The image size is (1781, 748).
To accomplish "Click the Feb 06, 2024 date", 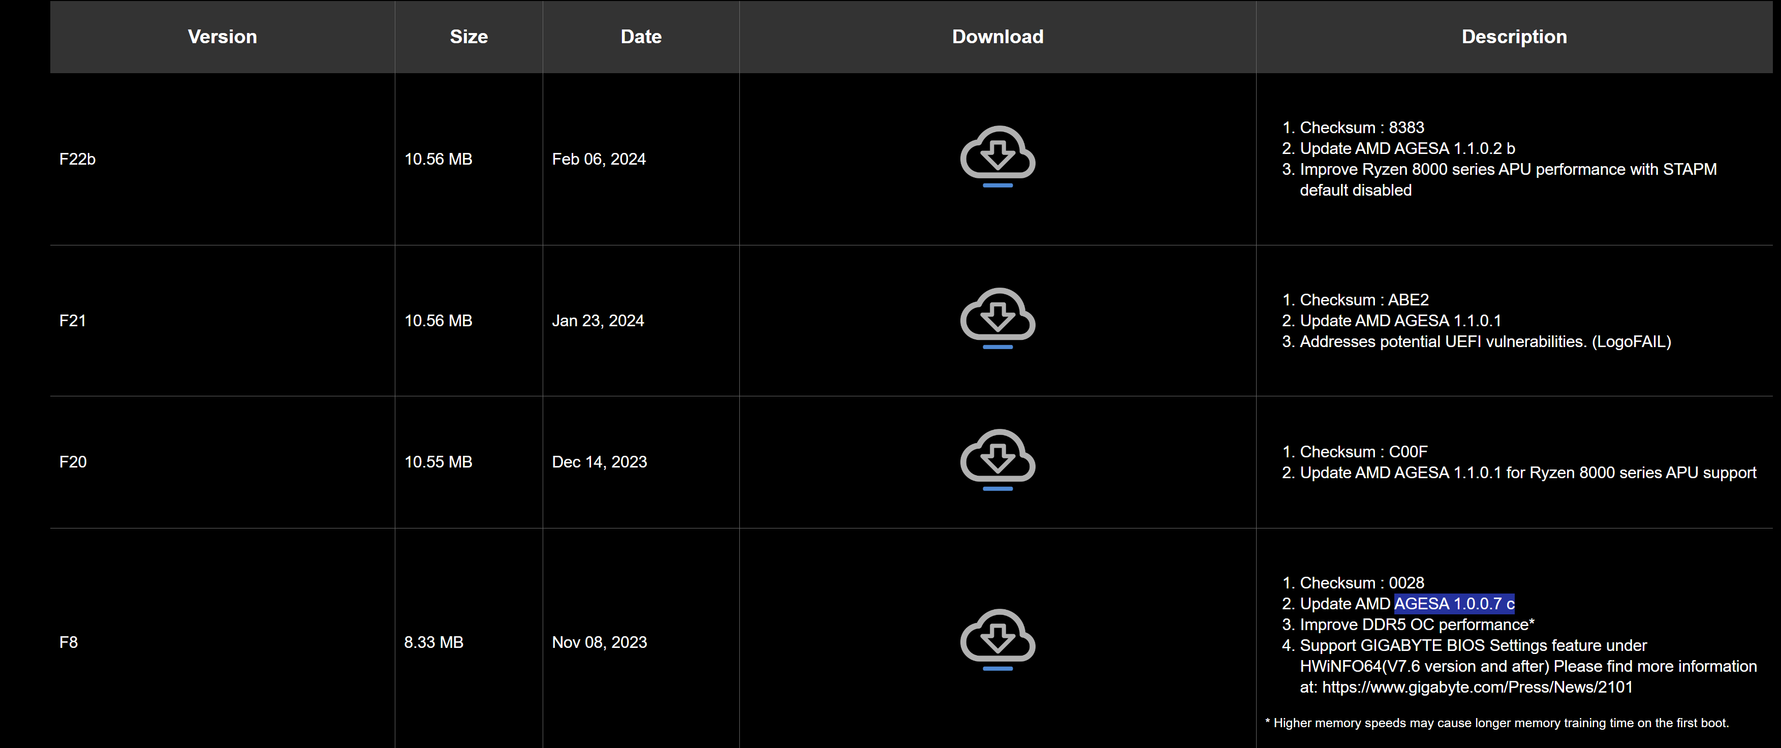I will pos(598,159).
